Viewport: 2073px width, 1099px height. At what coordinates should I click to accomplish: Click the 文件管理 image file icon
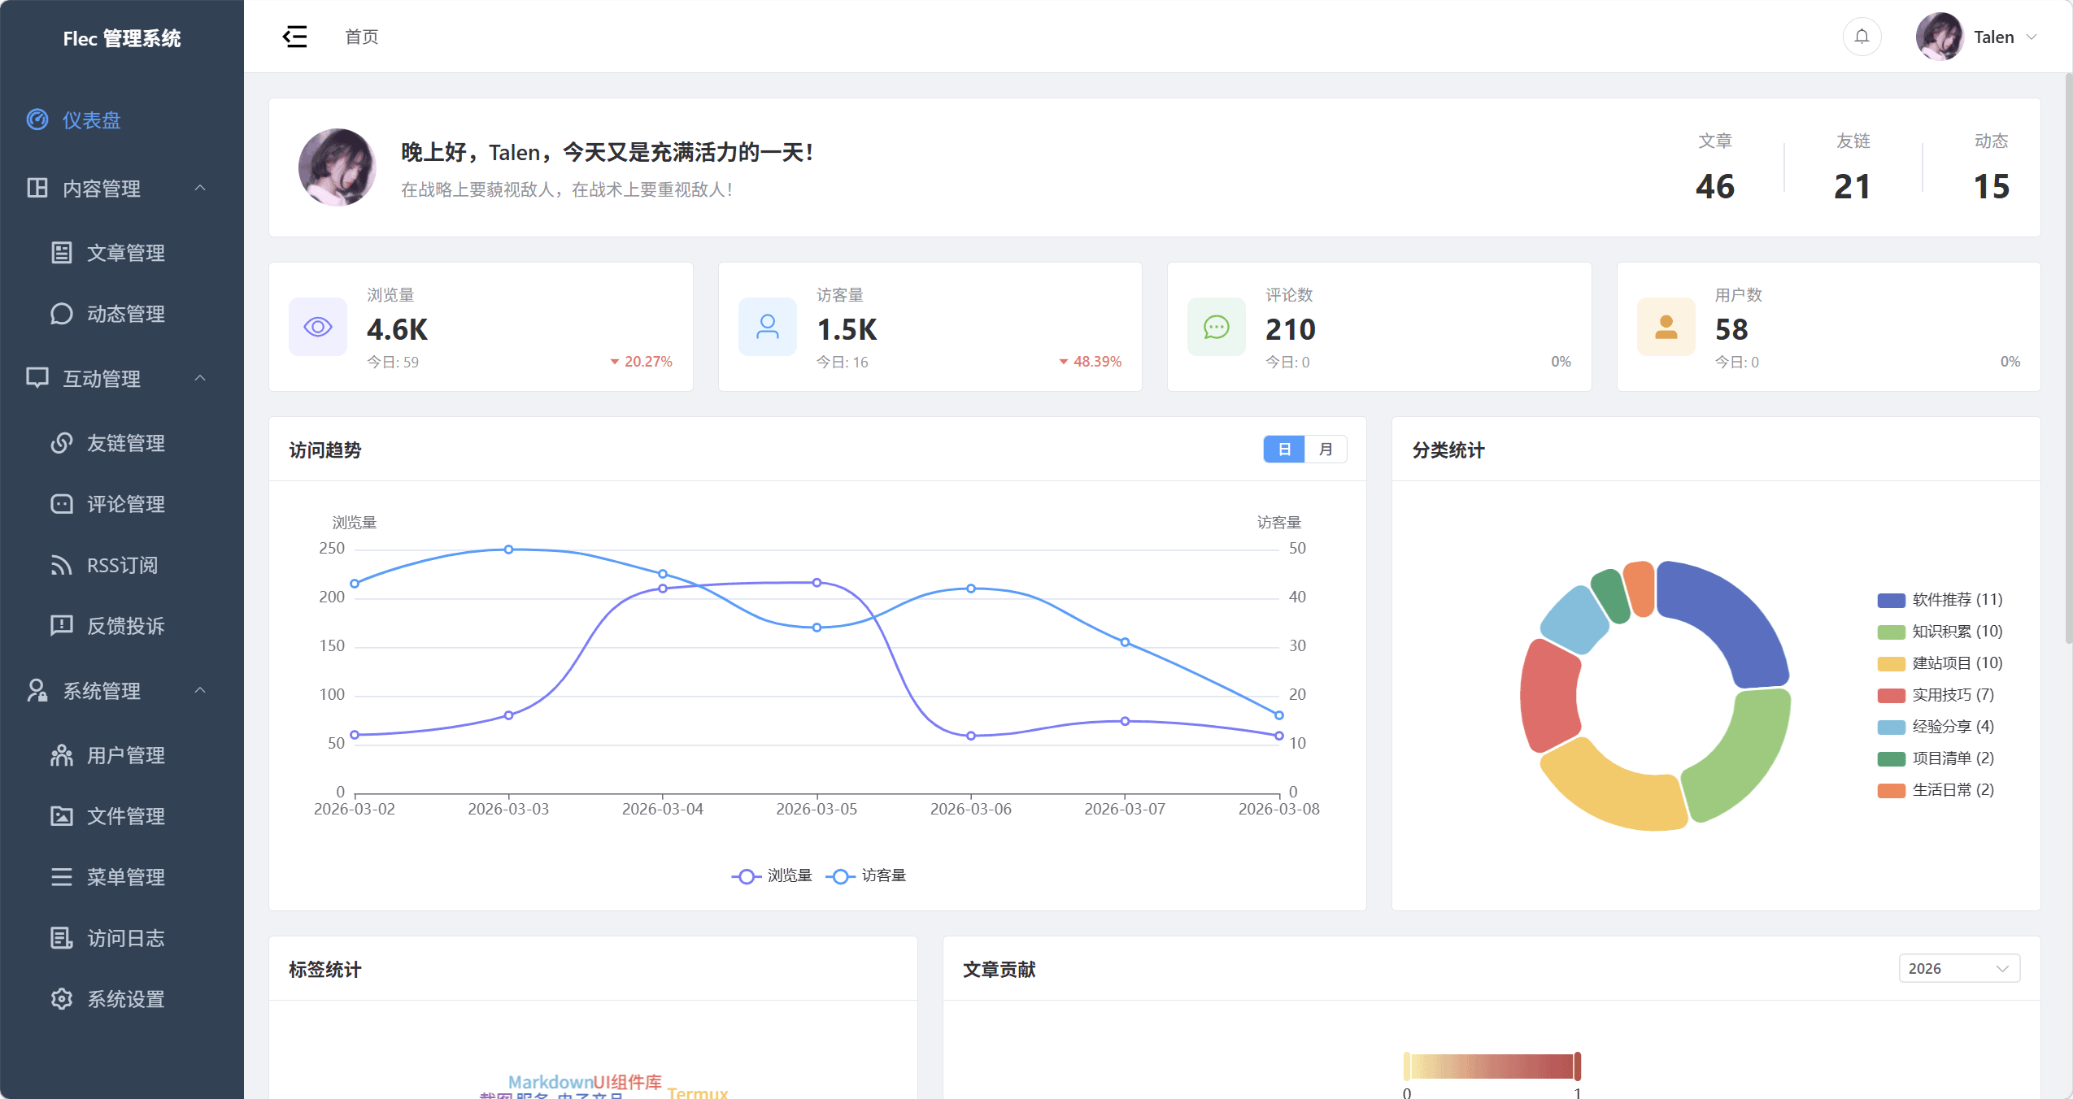tap(62, 815)
